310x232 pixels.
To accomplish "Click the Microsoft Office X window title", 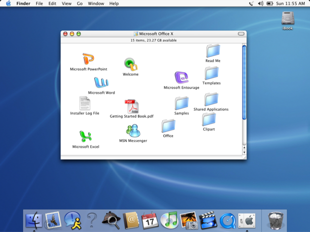I will click(156, 34).
